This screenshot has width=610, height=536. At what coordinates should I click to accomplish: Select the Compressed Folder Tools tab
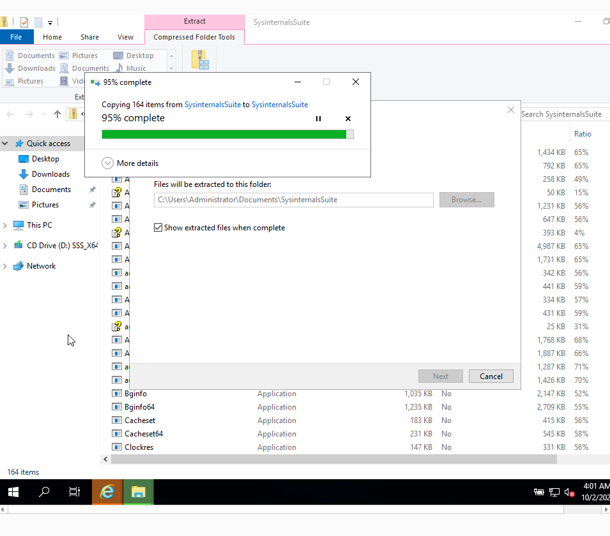coord(194,37)
